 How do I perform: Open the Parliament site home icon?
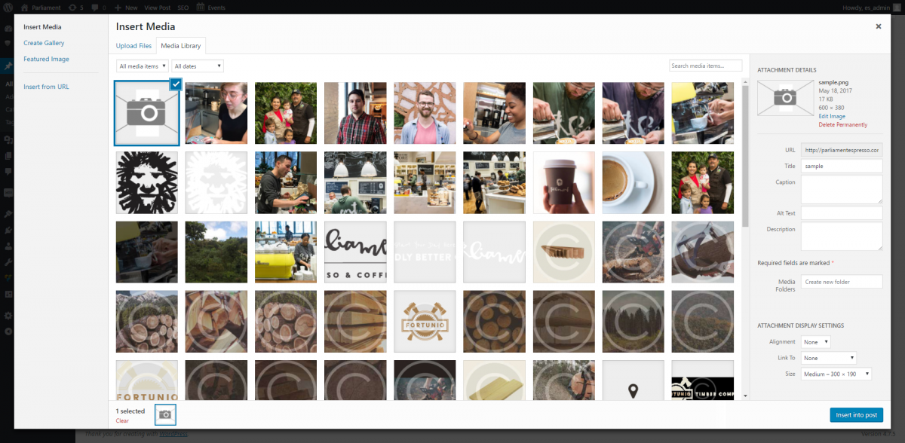click(25, 8)
